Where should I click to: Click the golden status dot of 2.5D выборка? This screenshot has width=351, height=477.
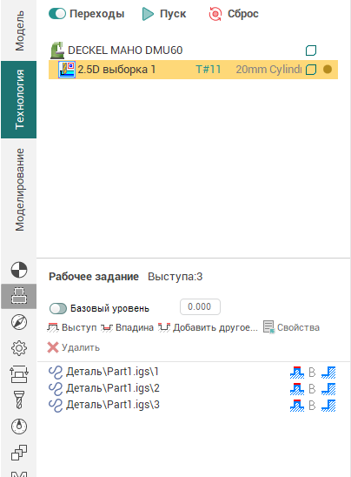pyautogui.click(x=328, y=70)
